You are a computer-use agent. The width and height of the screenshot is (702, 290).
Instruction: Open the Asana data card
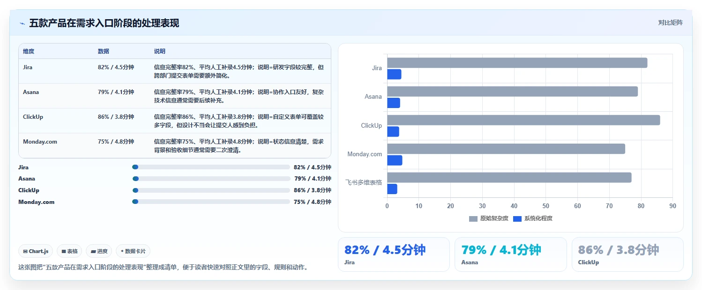pos(510,254)
